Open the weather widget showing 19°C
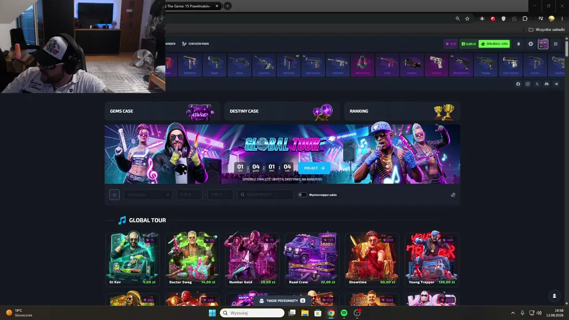This screenshot has width=569, height=320. pos(19,313)
